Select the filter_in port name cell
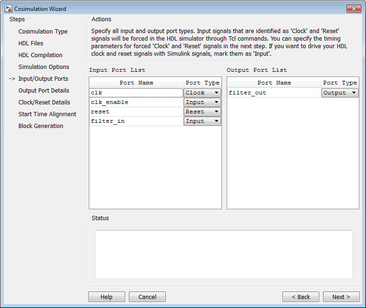The height and width of the screenshot is (308, 366). [x=136, y=121]
